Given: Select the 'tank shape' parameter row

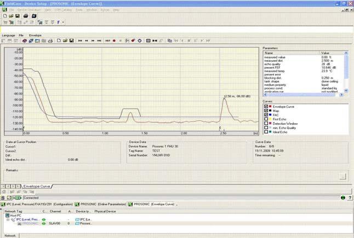Looking at the screenshot, I should (304, 82).
